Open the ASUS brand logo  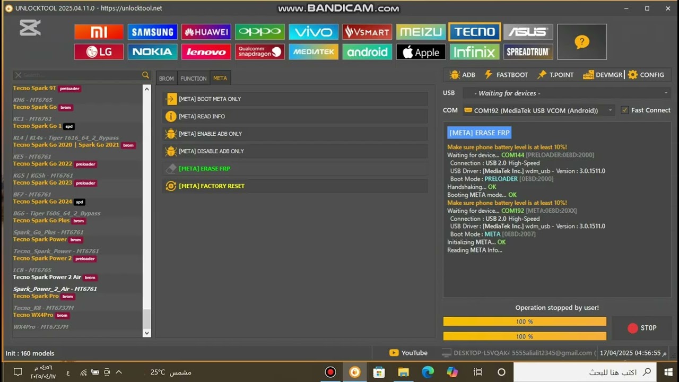(528, 32)
